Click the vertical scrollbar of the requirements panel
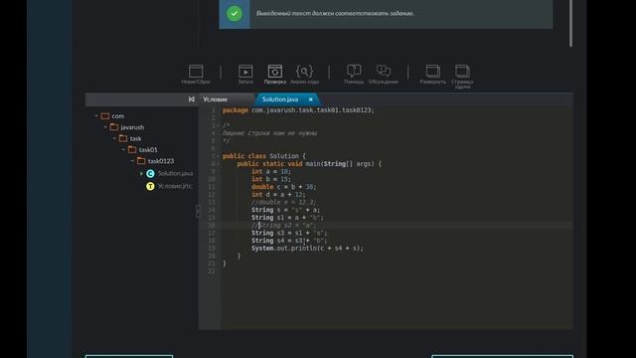Image resolution: width=636 pixels, height=358 pixels. coord(570,23)
